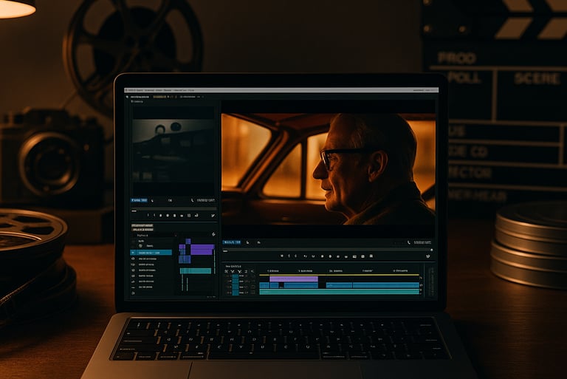Click the source monitor scrub bar

point(174,209)
